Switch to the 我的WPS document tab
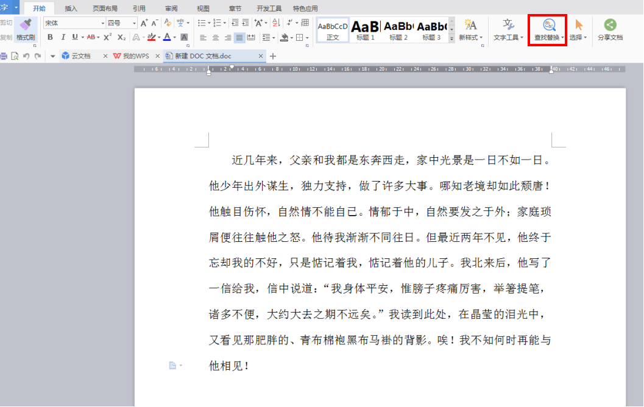This screenshot has height=407, width=644. point(128,55)
